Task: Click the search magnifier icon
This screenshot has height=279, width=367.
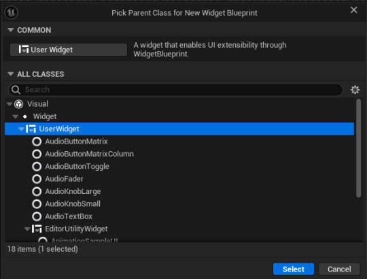Action: [x=16, y=90]
